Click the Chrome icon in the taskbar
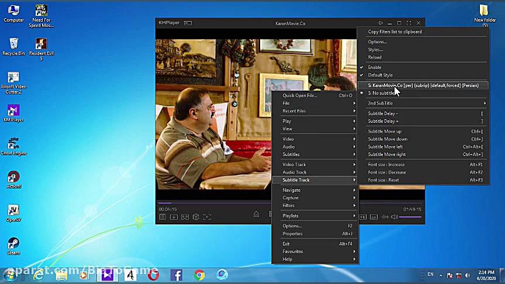 click(x=199, y=275)
